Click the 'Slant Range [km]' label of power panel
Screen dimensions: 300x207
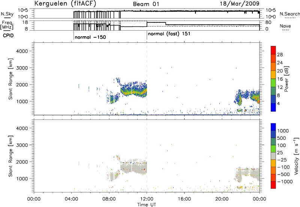click(10, 79)
